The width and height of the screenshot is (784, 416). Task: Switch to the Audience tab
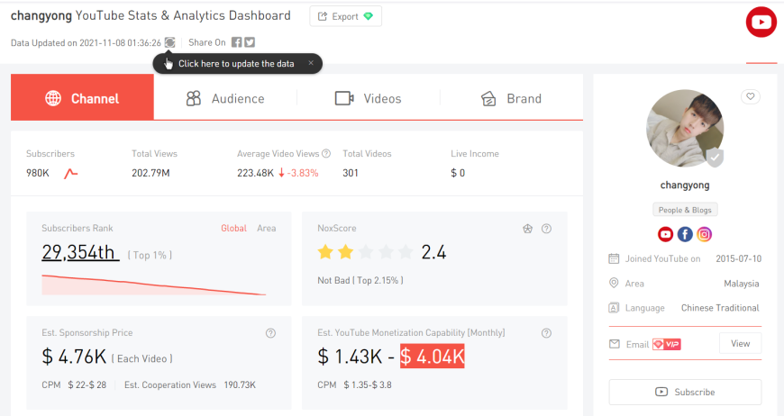tap(225, 98)
